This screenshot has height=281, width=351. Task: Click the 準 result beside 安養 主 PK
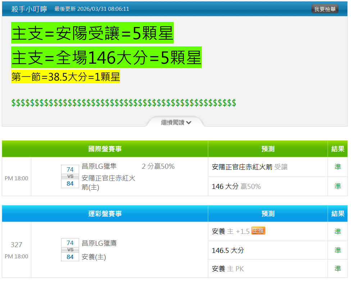[337, 268]
